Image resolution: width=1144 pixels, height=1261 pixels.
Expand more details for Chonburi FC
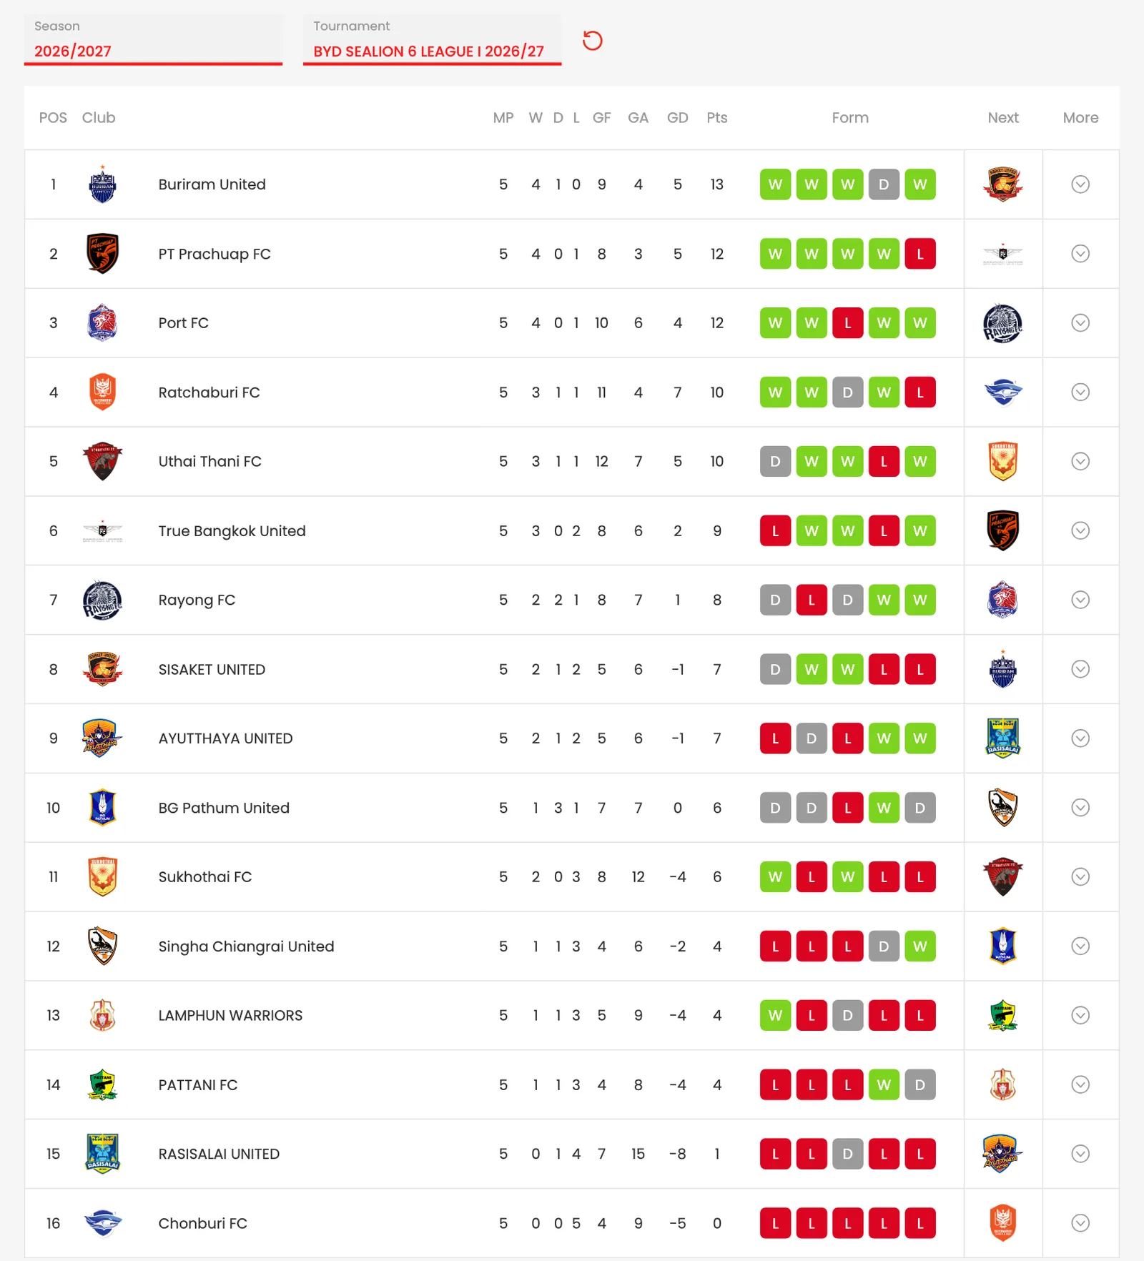(x=1080, y=1223)
